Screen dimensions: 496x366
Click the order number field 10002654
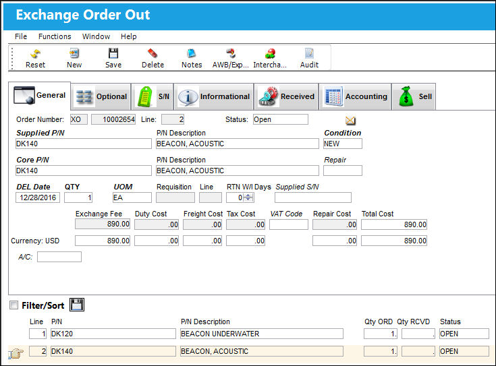(x=113, y=119)
